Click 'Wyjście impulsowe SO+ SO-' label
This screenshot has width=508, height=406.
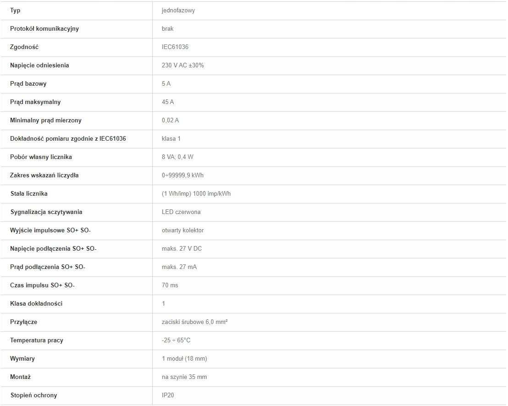click(x=50, y=230)
